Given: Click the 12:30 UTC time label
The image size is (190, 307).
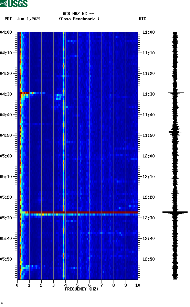Looking at the screenshot, I should [x=148, y=218].
